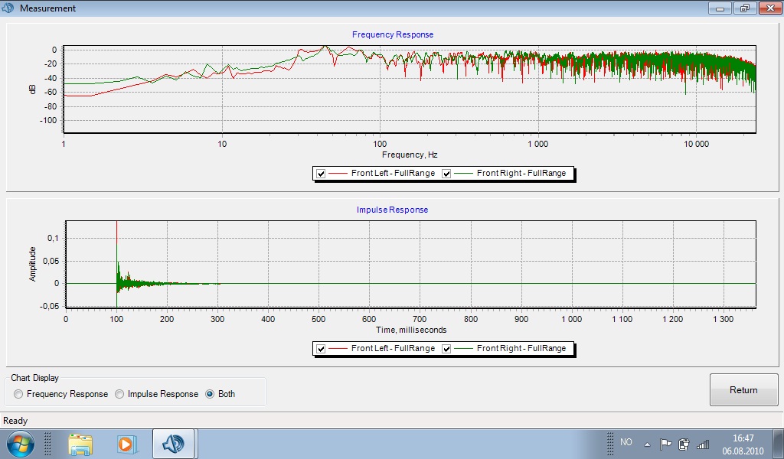This screenshot has height=459, width=784.
Task: Open the Action Center flag icon
Action: click(x=665, y=443)
